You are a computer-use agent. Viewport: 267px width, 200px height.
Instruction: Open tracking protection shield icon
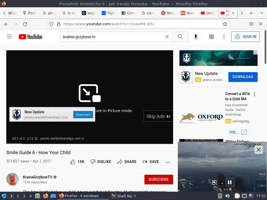coord(51,24)
